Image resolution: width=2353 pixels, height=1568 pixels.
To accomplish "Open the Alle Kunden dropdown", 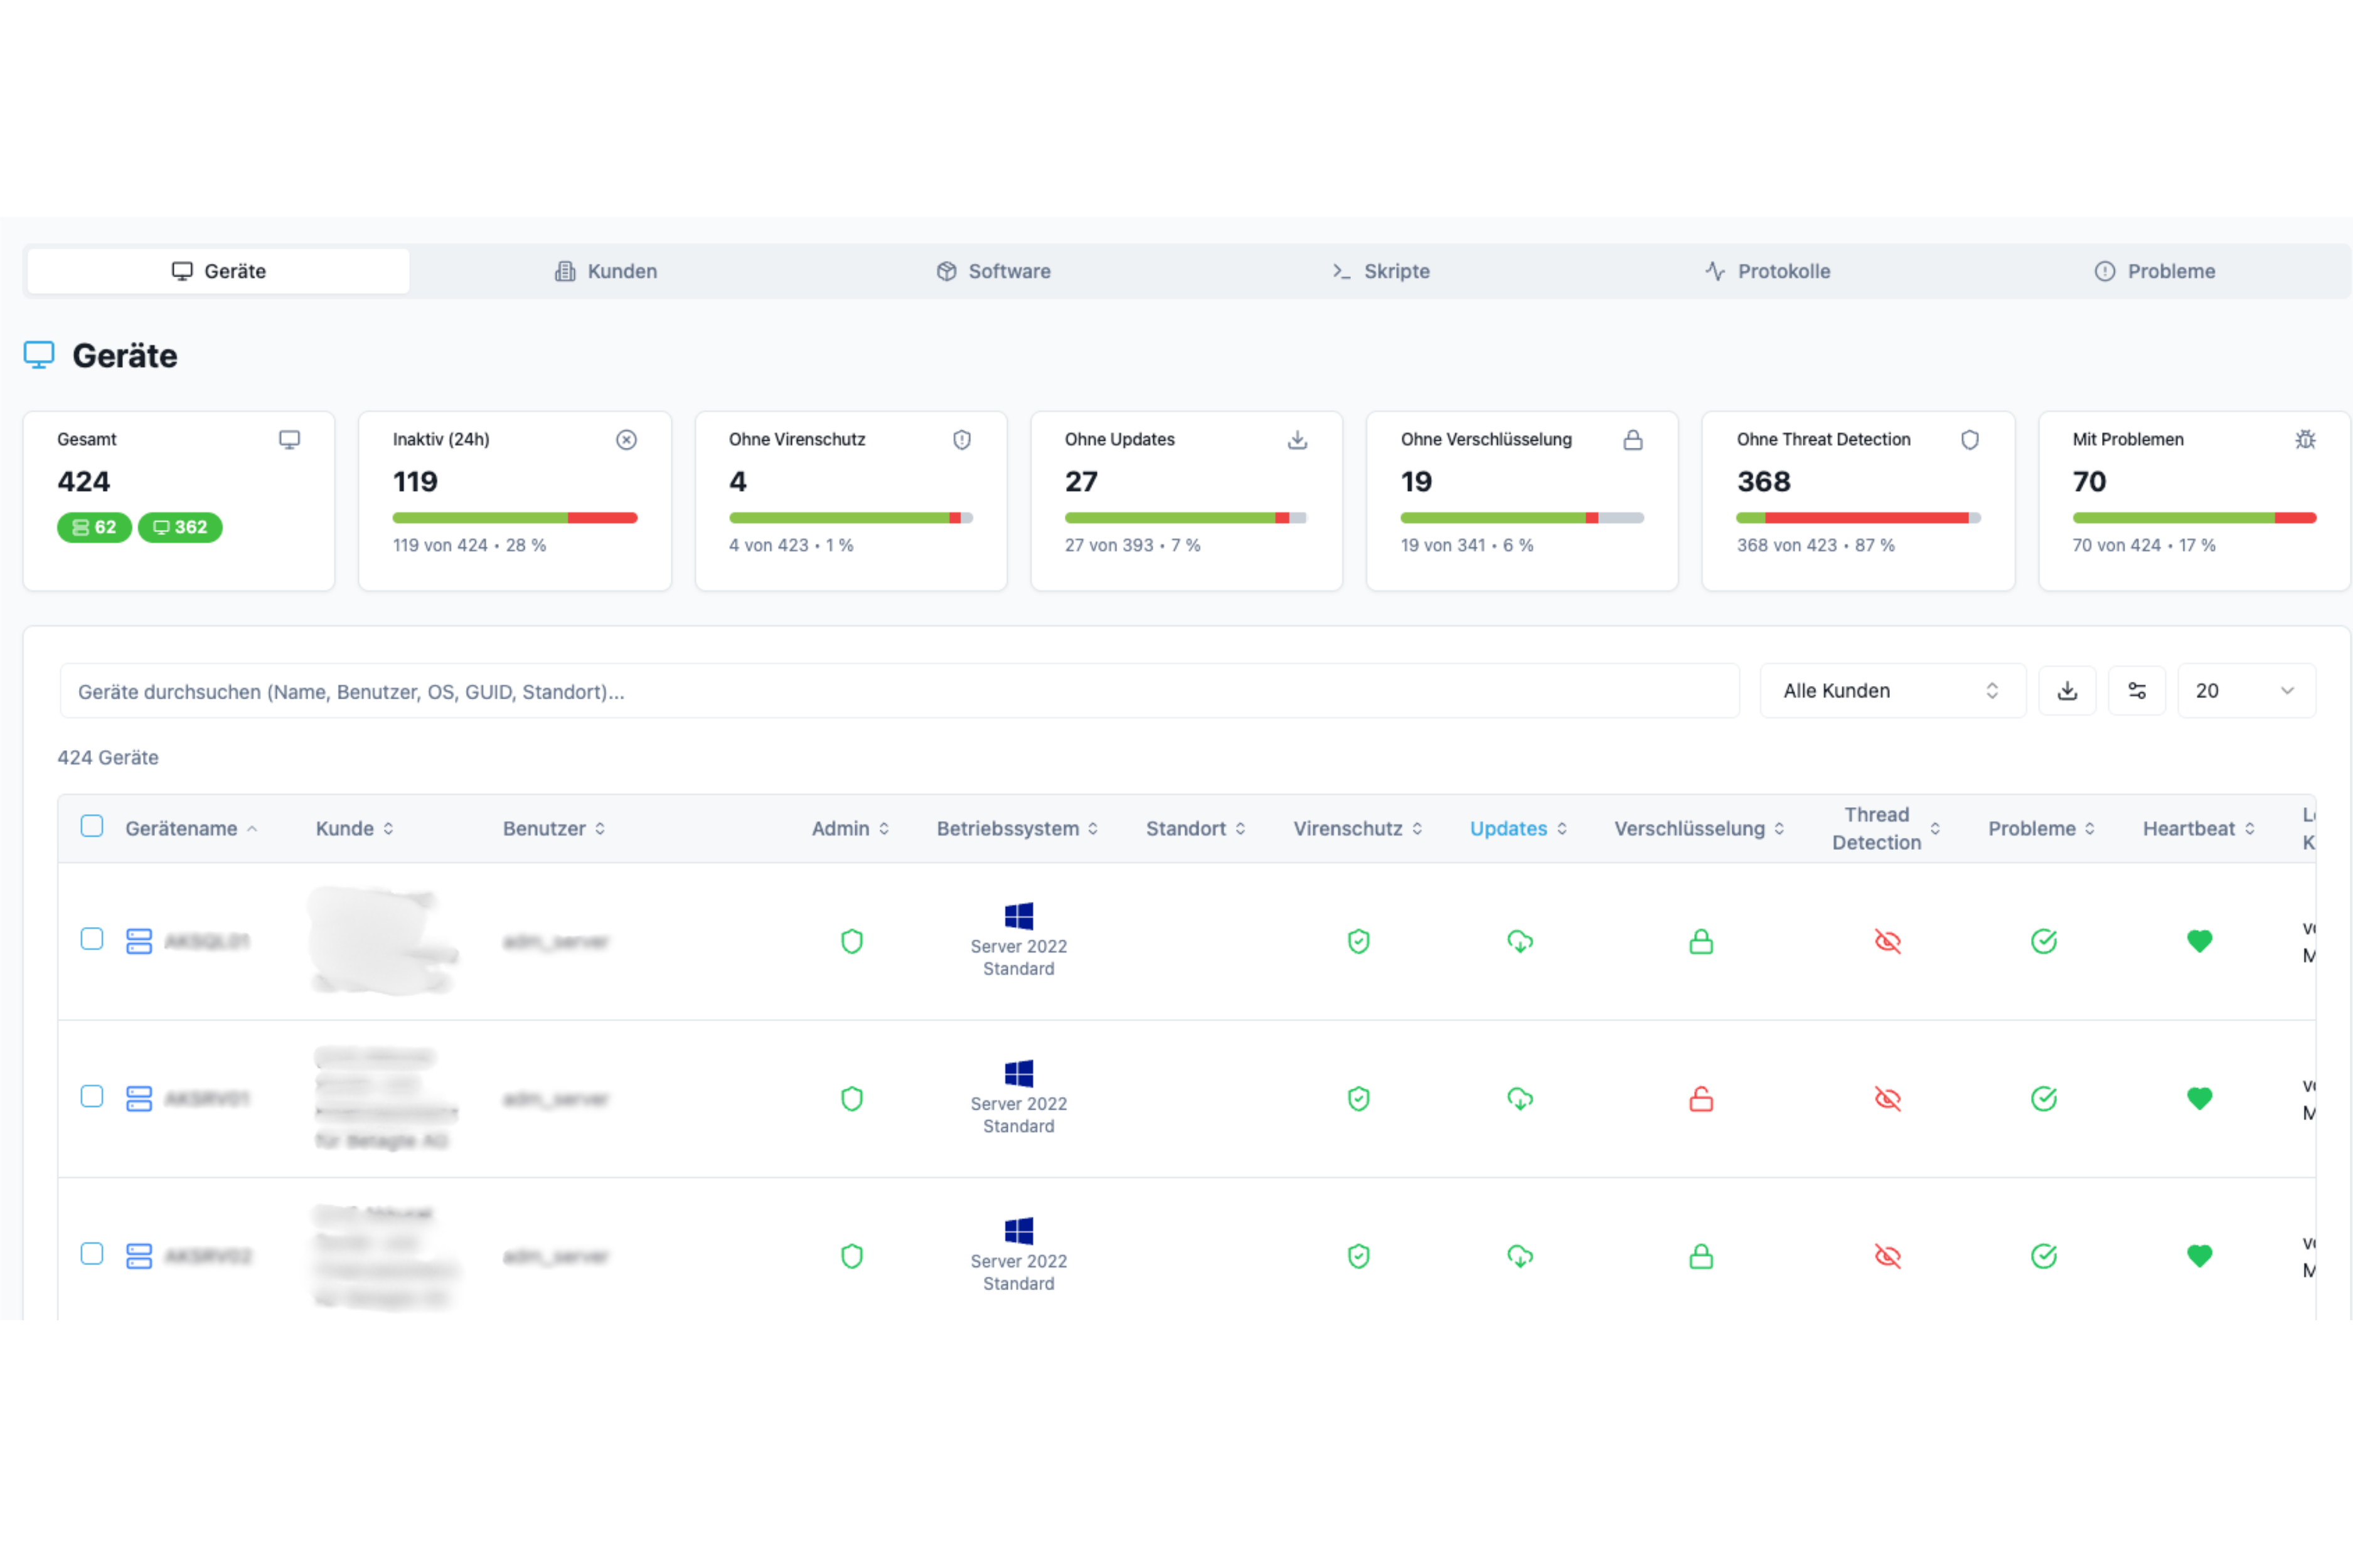I will click(x=1891, y=691).
